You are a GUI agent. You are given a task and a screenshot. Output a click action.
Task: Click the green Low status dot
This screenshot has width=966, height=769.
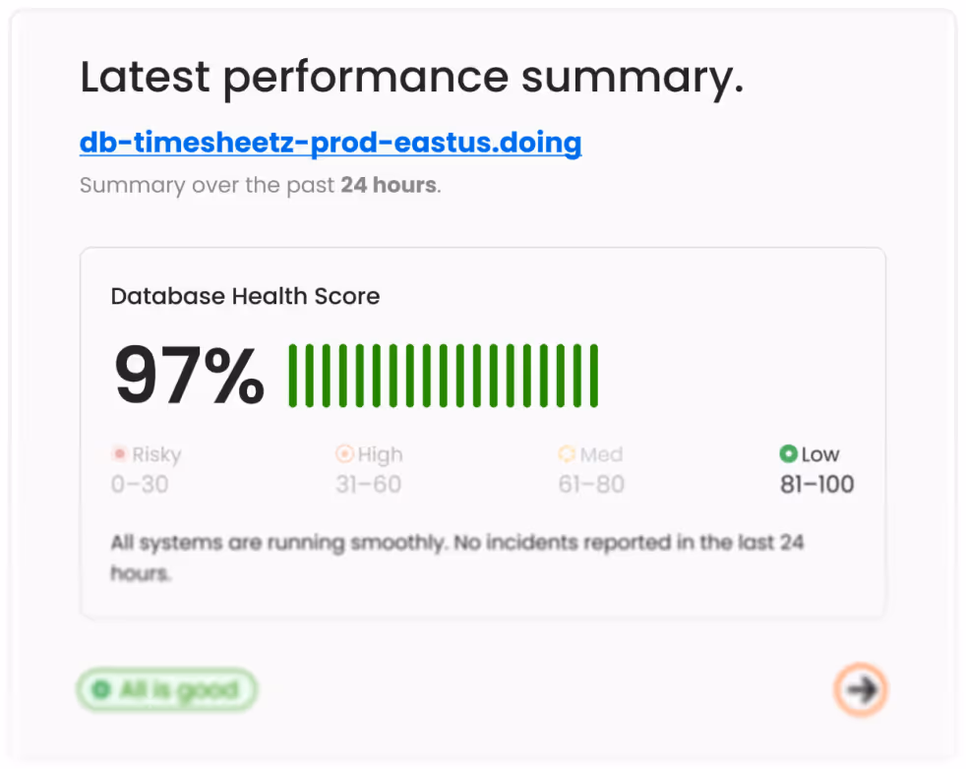788,454
